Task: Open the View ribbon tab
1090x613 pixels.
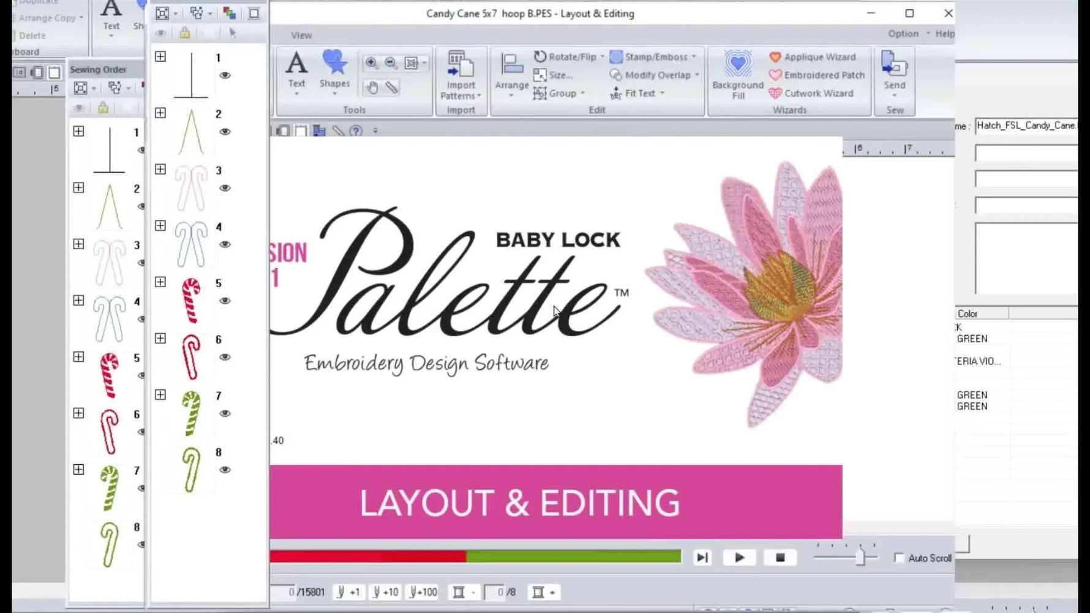Action: [301, 35]
